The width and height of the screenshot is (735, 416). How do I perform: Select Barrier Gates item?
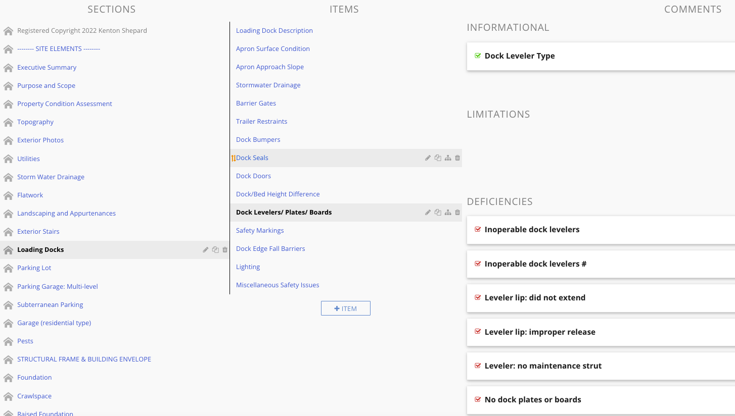(256, 103)
